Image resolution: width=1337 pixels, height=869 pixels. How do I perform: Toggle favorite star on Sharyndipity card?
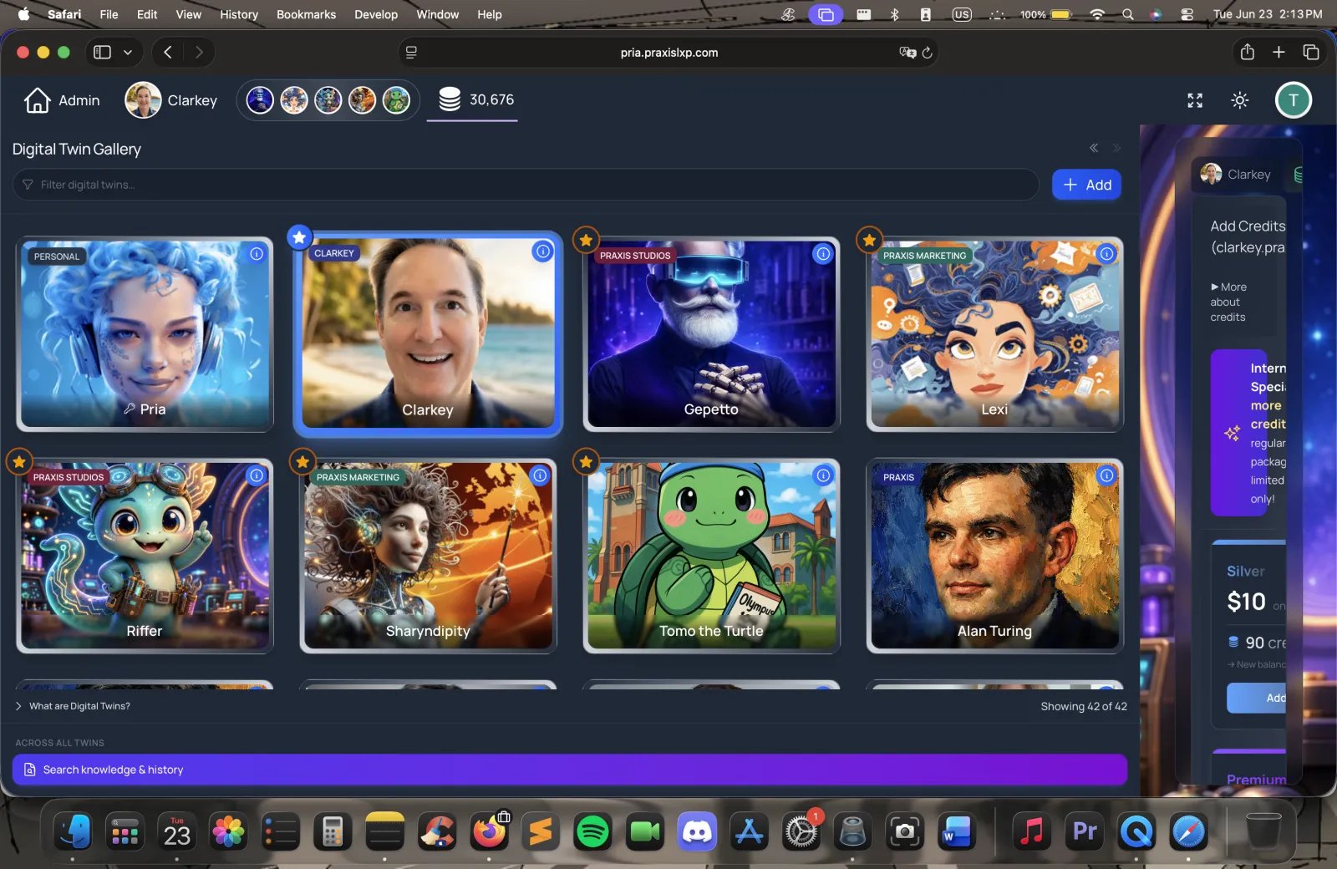pyautogui.click(x=302, y=461)
